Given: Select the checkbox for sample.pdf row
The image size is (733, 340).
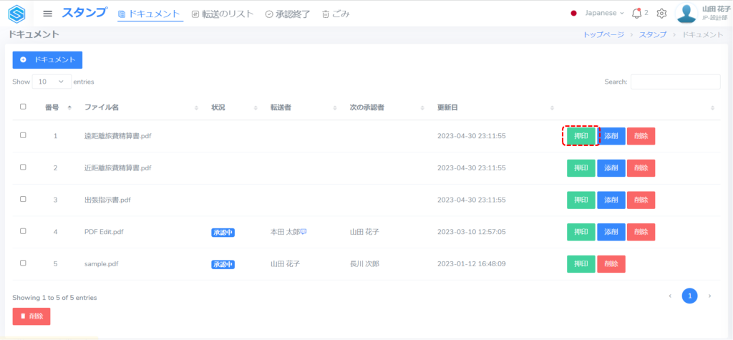Looking at the screenshot, I should click(23, 263).
